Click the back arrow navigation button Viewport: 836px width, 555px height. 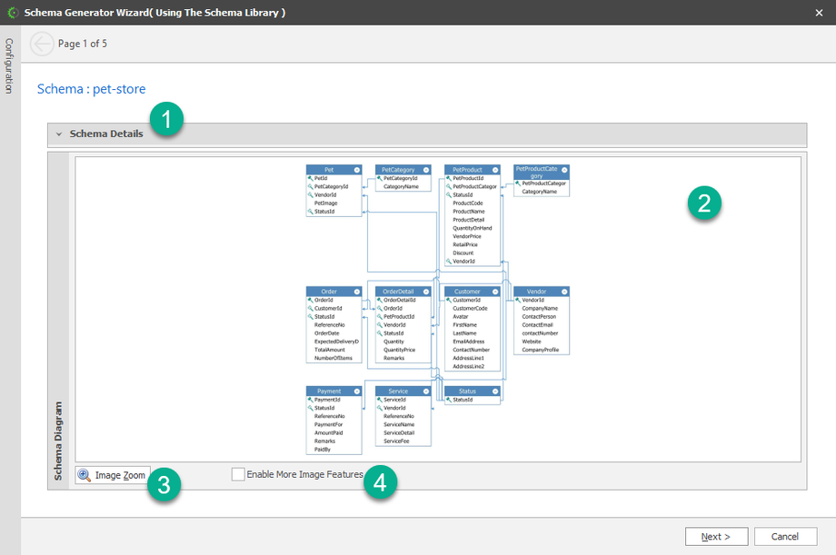[42, 44]
